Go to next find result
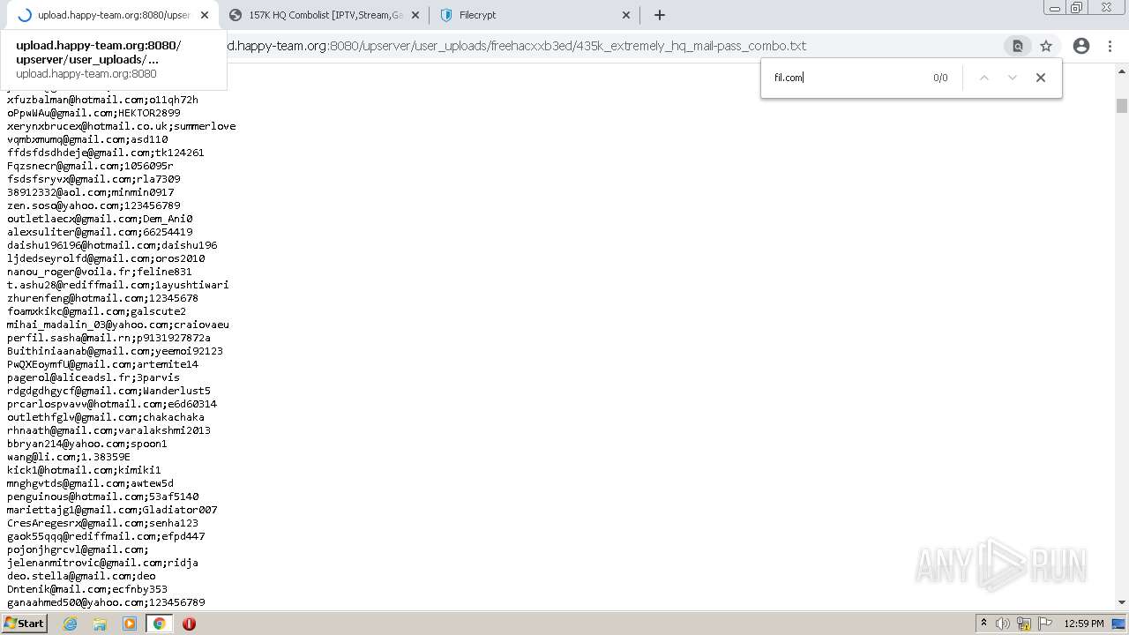This screenshot has height=635, width=1129. coord(1013,78)
